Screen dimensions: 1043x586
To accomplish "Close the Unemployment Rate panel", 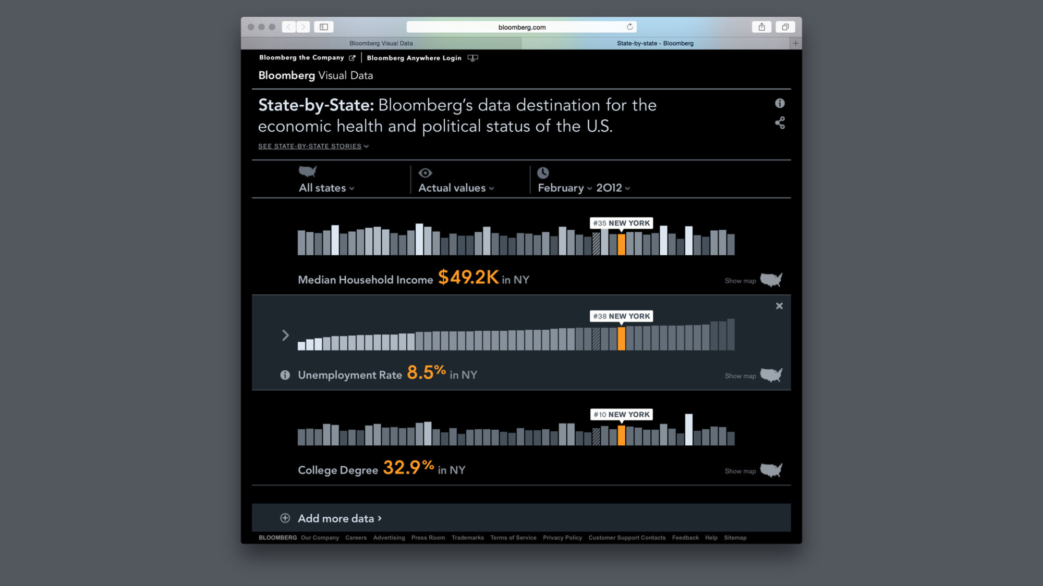I will point(779,306).
